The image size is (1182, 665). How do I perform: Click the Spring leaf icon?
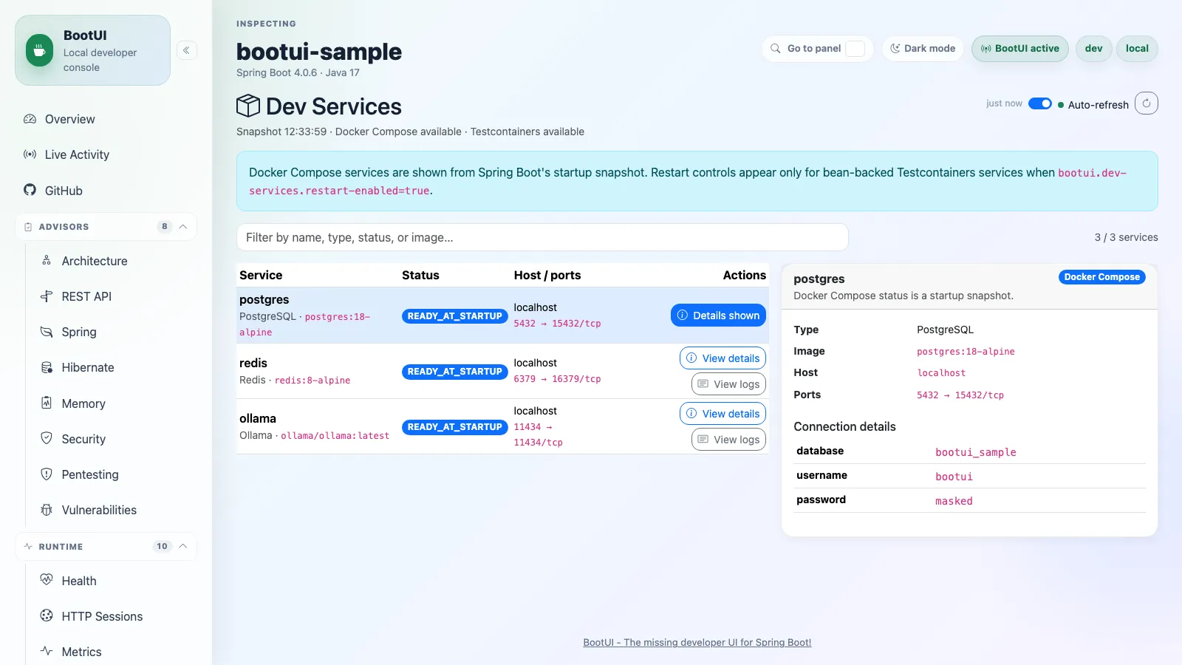pyautogui.click(x=47, y=332)
